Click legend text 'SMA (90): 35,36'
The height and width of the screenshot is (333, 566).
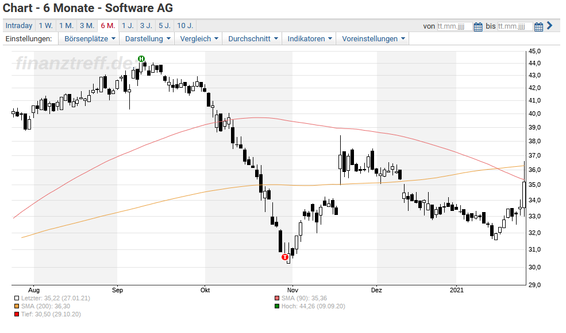point(305,298)
